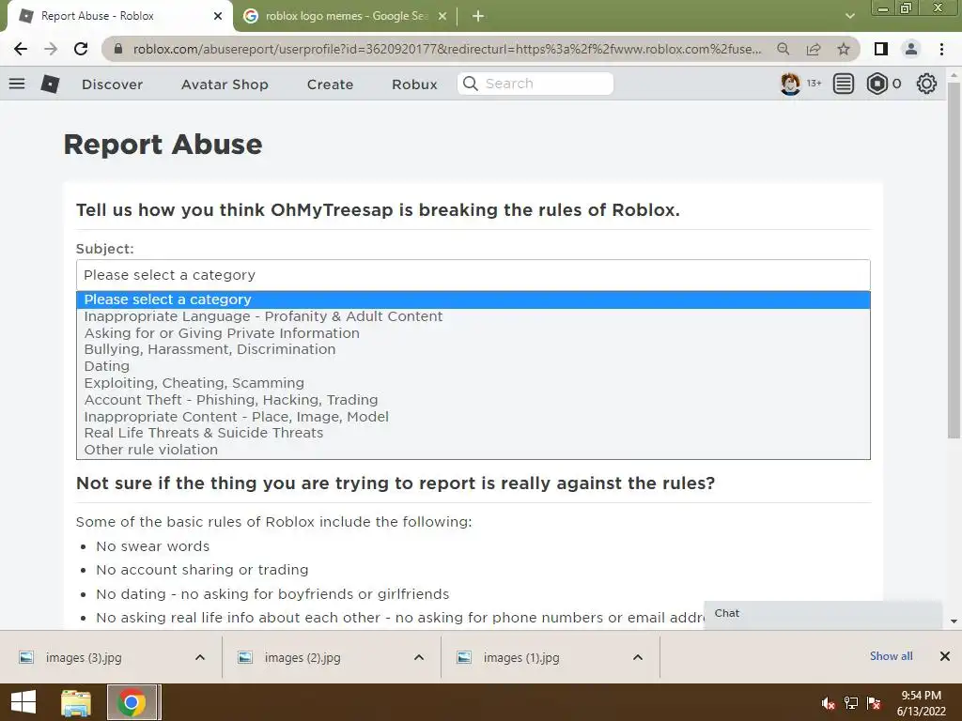Image resolution: width=962 pixels, height=721 pixels.
Task: Open the Chat panel bar
Action: [823, 614]
